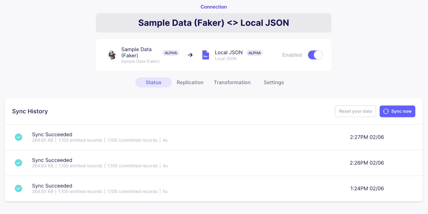
Task: Click the ALPHA badge beside Local JSON
Action: pyautogui.click(x=254, y=53)
